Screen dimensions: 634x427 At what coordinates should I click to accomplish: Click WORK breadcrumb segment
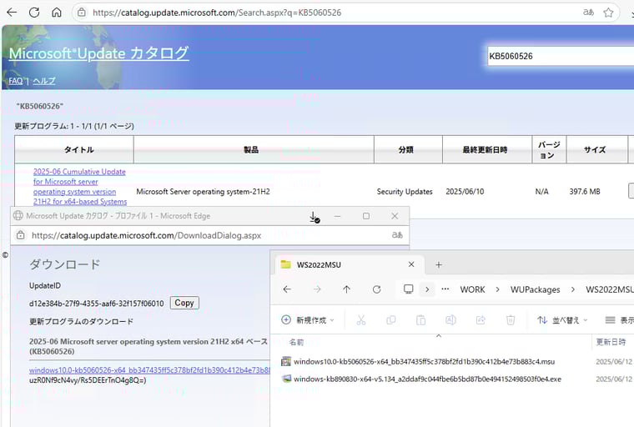pyautogui.click(x=472, y=289)
